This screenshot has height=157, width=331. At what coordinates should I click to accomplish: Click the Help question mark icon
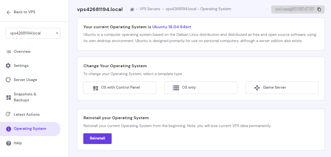(x=9, y=143)
